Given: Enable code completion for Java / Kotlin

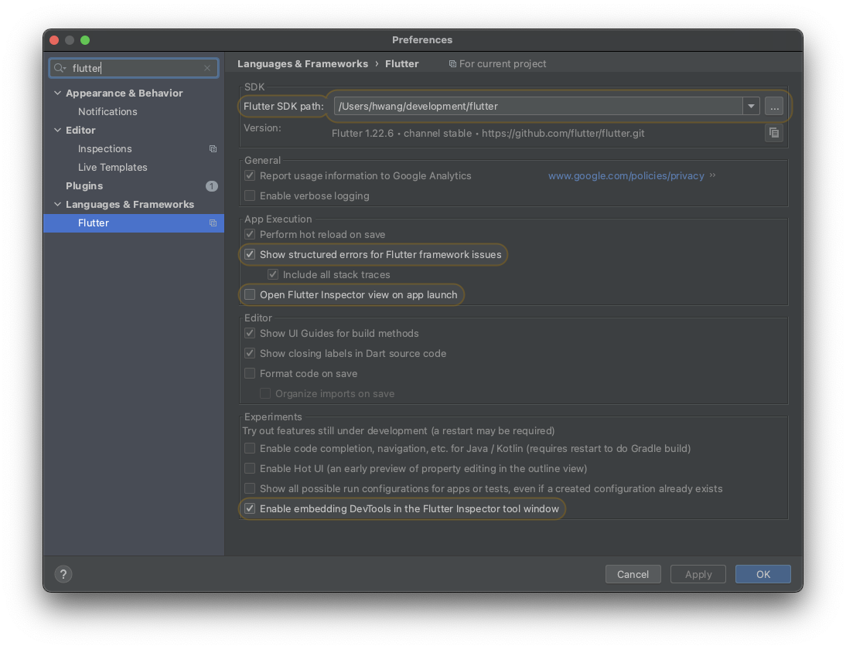Looking at the screenshot, I should tap(250, 448).
